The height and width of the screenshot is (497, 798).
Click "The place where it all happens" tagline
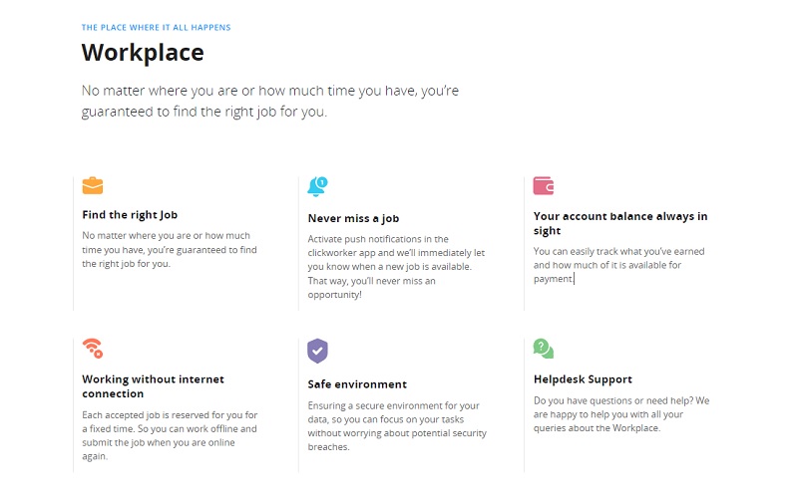point(156,28)
